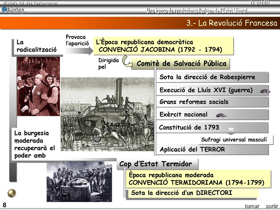This screenshot has height=210, width=280.
Task: Click the 'Dirigida pel' label
Action: [x=108, y=63]
